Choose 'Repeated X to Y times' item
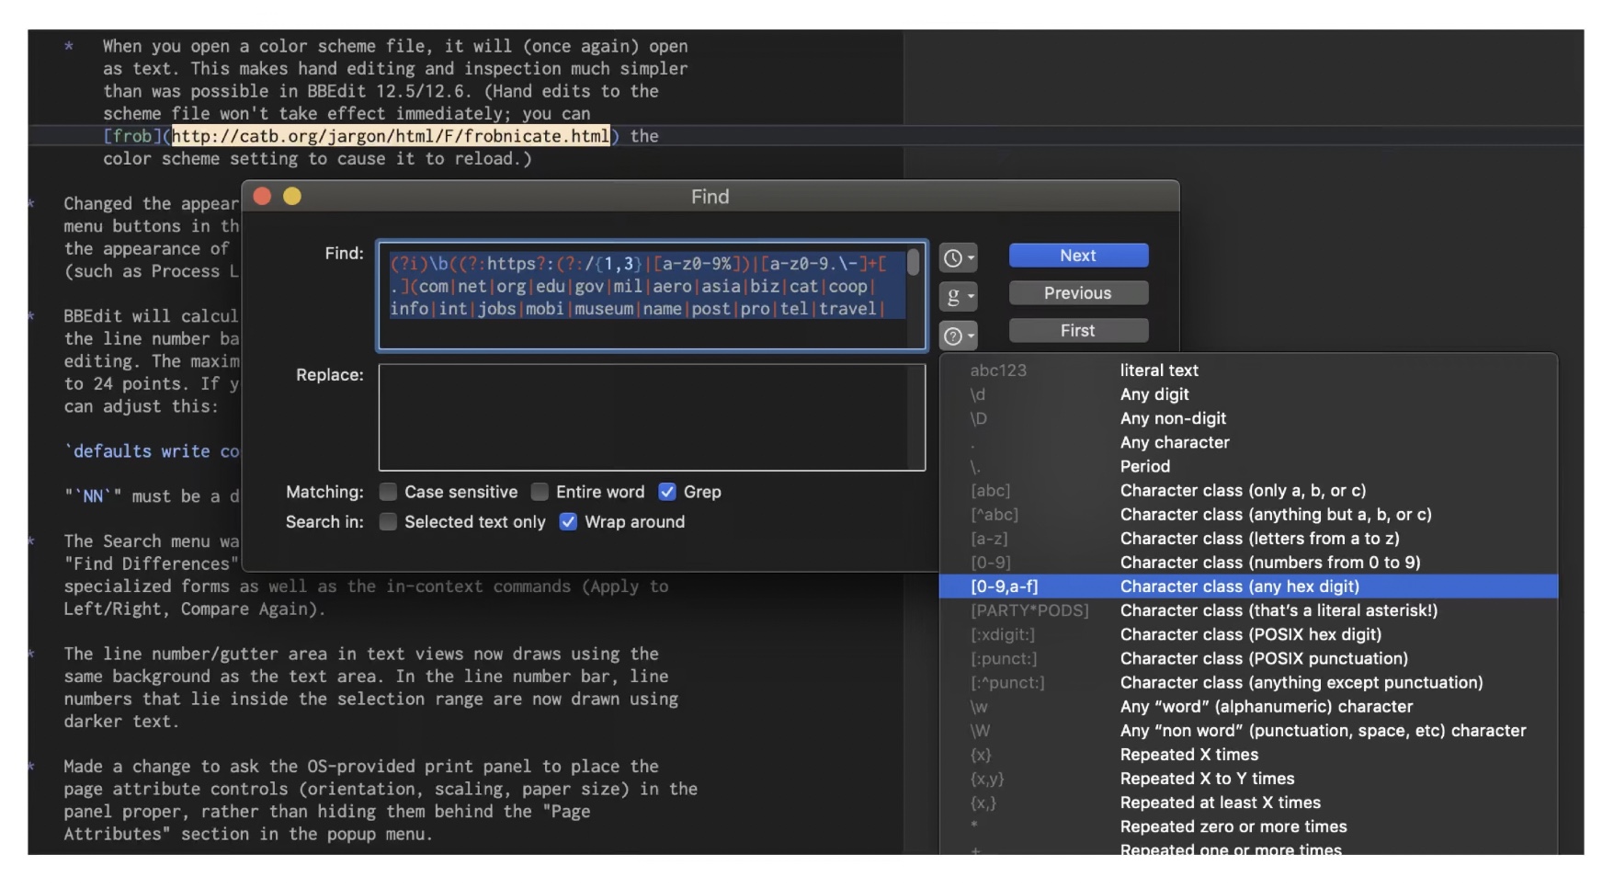Screen dimensions: 1614x888 pyautogui.click(x=1248, y=779)
